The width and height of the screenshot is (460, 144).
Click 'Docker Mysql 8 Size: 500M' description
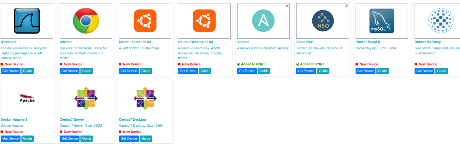(375, 48)
